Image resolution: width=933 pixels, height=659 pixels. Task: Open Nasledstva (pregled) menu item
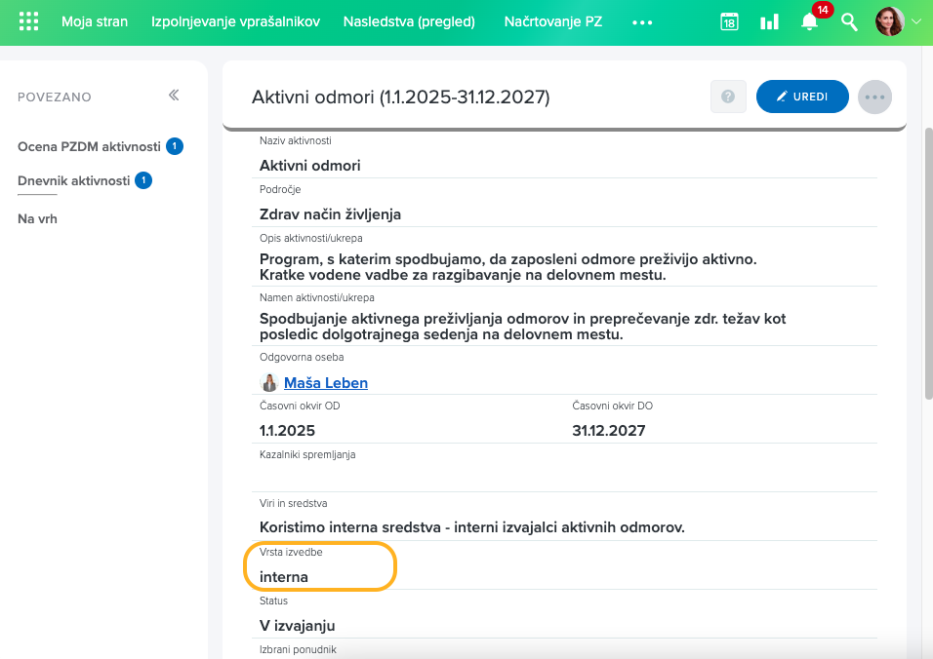(411, 20)
